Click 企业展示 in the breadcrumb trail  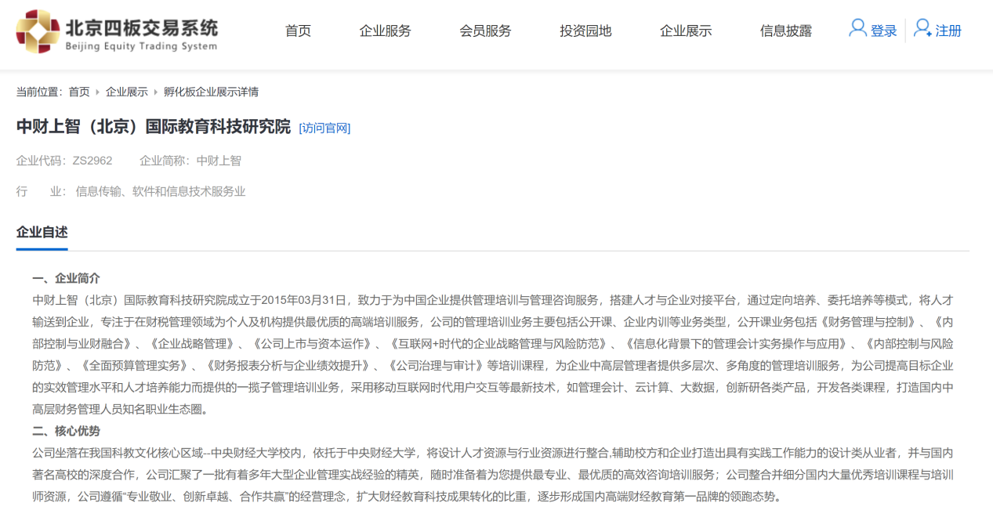point(127,92)
